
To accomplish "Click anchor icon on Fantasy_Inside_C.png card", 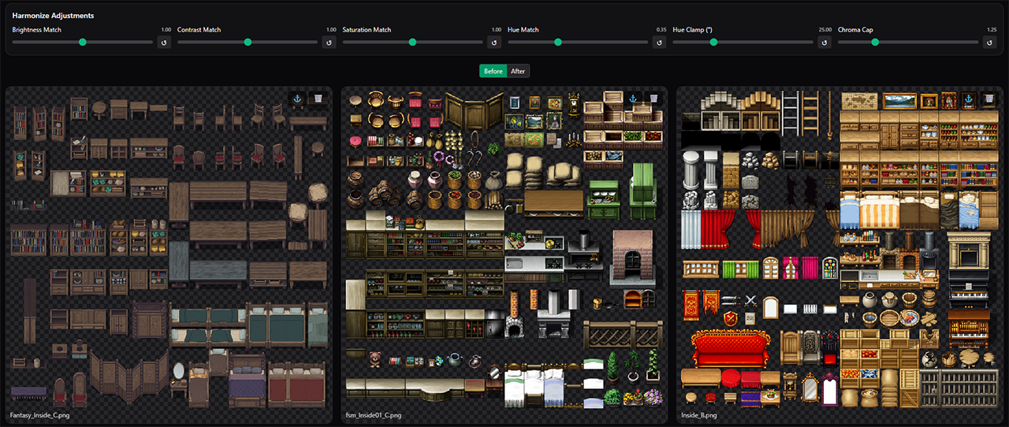I will pyautogui.click(x=297, y=98).
